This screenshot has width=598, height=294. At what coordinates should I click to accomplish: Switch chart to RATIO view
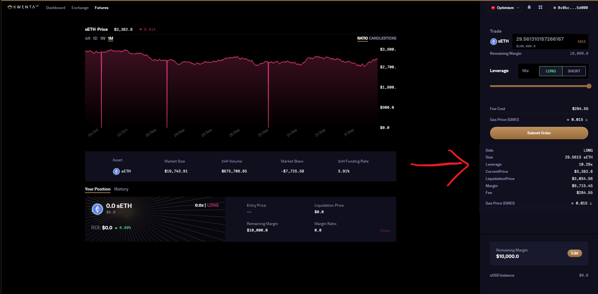click(362, 38)
